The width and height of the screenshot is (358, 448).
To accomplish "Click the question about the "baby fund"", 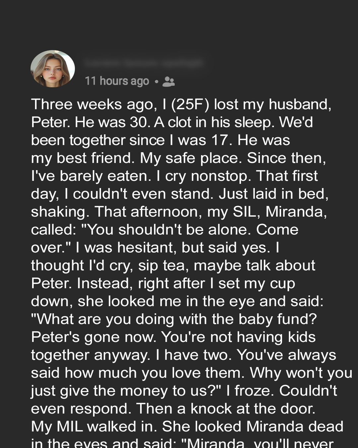I will (174, 319).
